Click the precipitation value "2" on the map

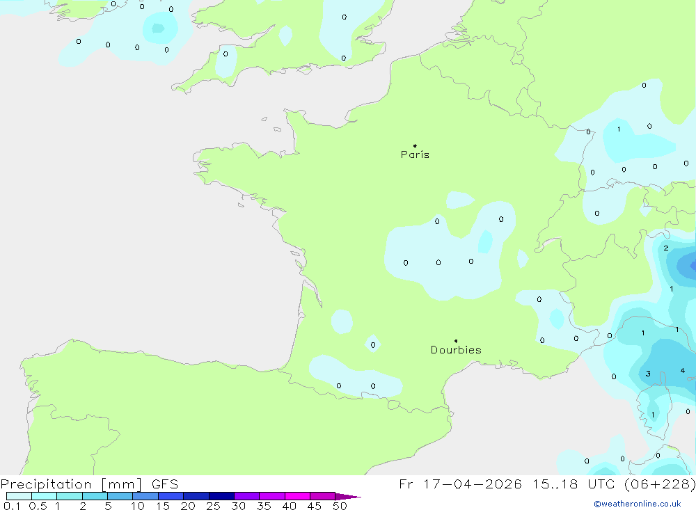tap(666, 248)
